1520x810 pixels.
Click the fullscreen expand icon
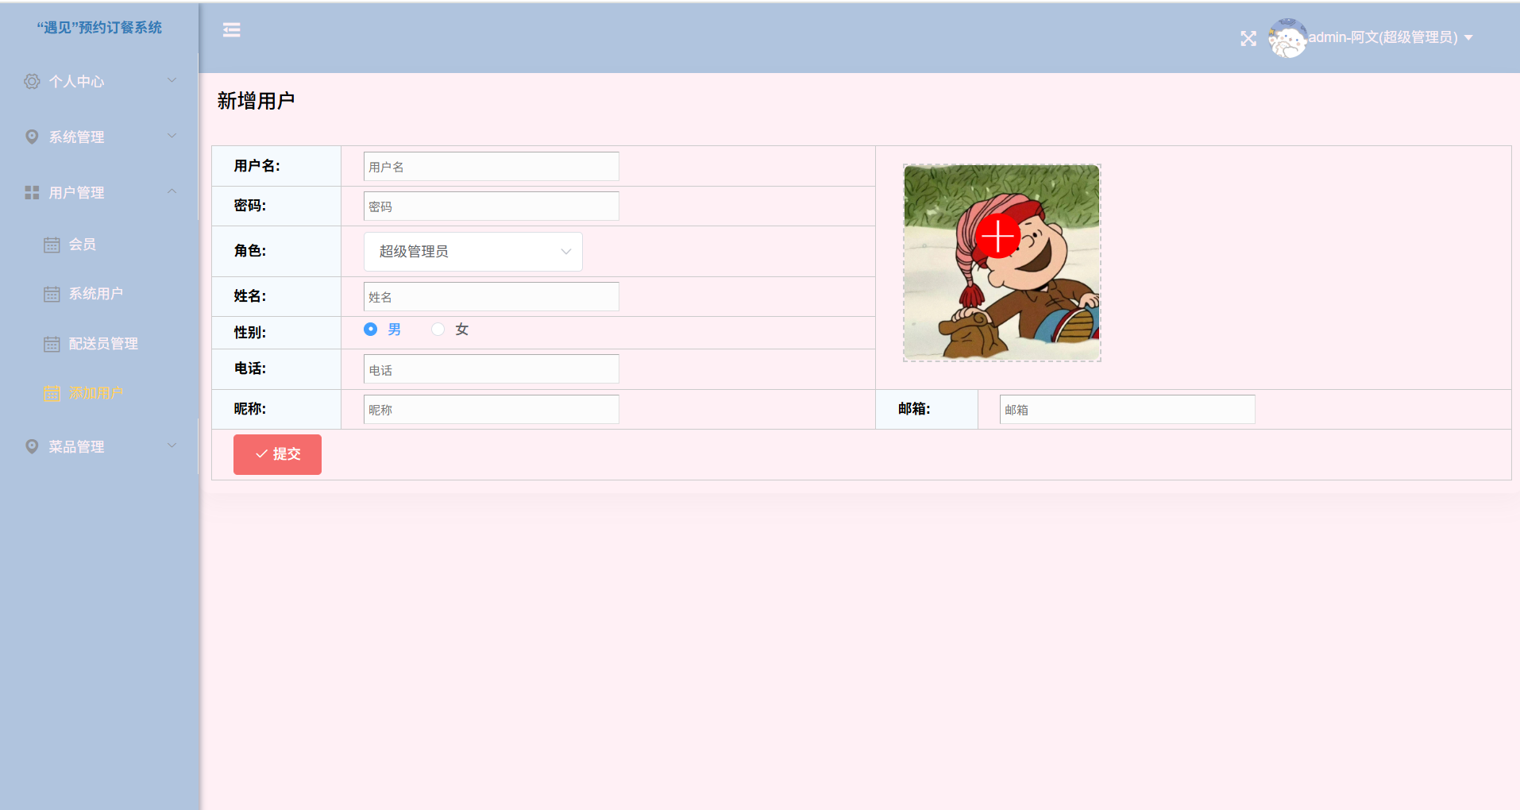[1248, 38]
